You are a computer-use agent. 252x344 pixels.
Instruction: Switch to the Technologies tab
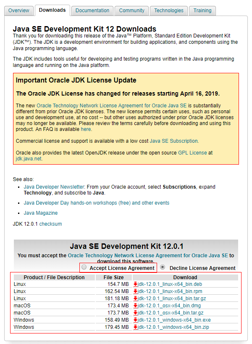[x=169, y=11]
